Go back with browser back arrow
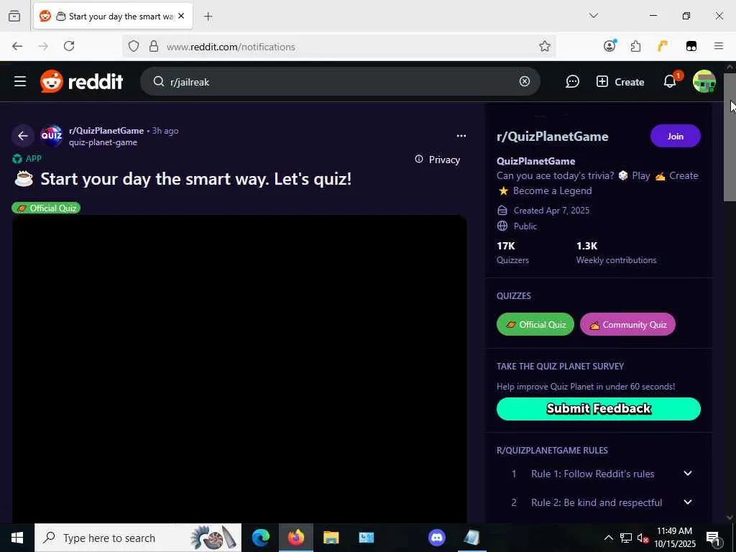The width and height of the screenshot is (736, 552). tap(17, 46)
